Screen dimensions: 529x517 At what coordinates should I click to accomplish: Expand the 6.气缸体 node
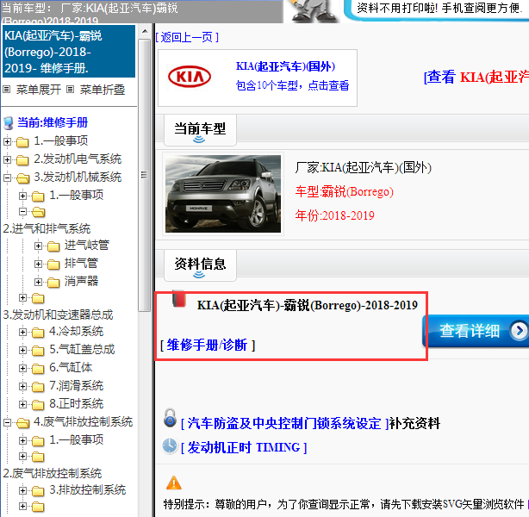point(22,368)
